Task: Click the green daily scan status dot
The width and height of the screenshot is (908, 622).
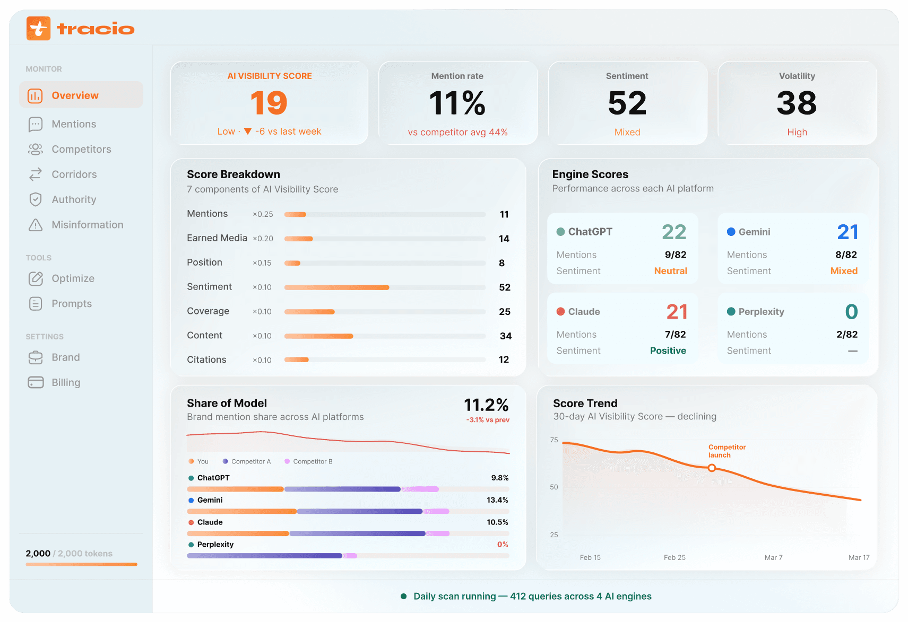Action: 403,597
